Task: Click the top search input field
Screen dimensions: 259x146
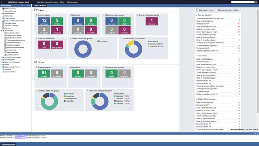Action: (243, 2)
